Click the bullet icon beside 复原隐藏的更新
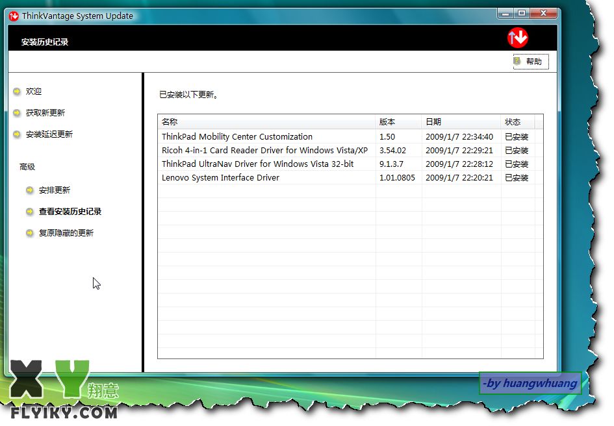The height and width of the screenshot is (426, 614). pos(30,233)
